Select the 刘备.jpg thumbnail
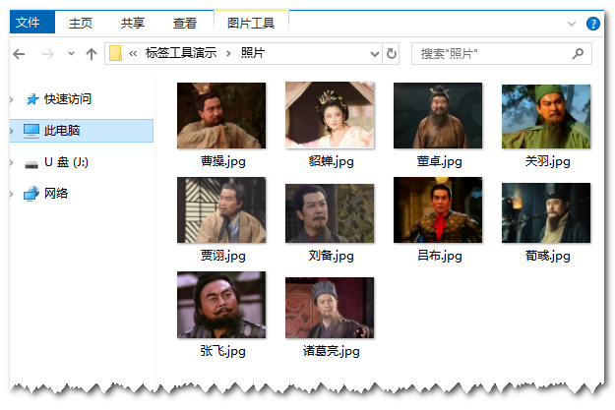 tap(330, 213)
